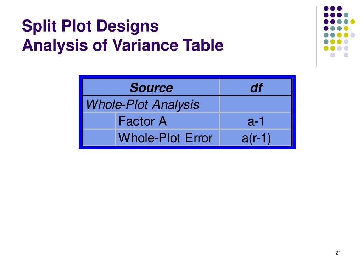Click the 'Analysis of Variance Table' heading
This screenshot has height=272, width=363.
coord(123,45)
